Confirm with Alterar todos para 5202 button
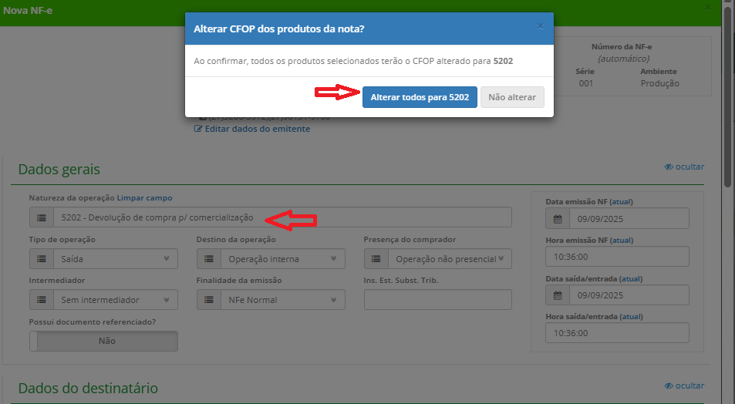 tap(420, 97)
